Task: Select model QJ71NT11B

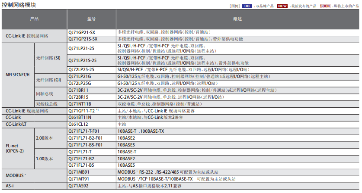Action: coord(80,104)
